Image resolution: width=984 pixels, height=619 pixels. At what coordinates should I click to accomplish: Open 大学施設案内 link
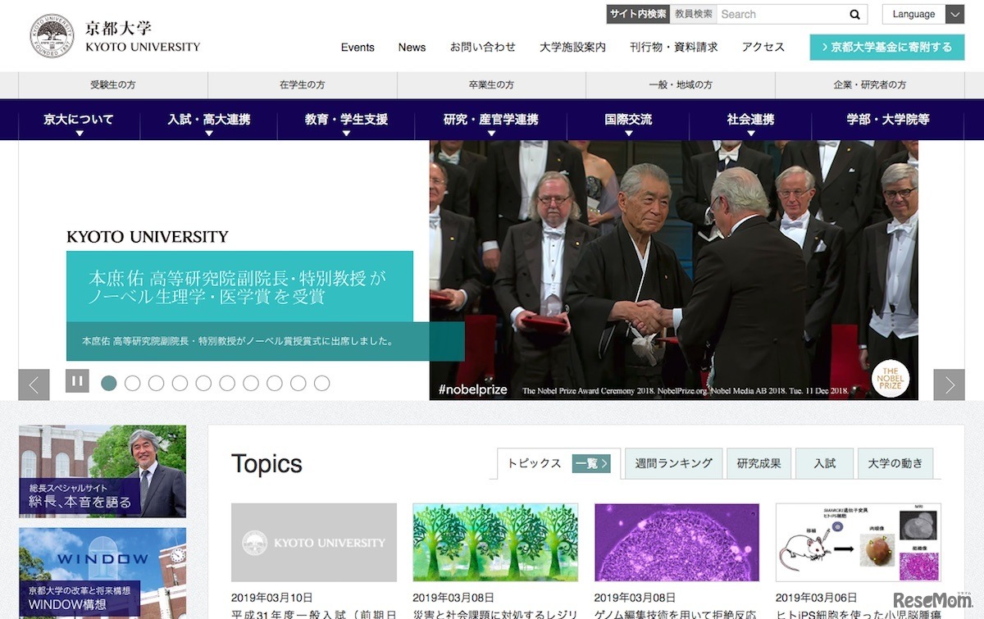(x=572, y=47)
